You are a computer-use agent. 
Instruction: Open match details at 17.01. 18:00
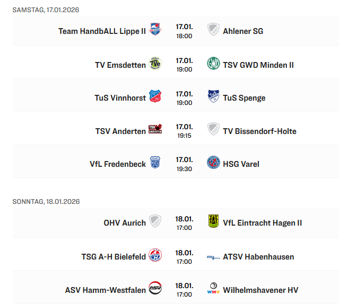pos(184,31)
